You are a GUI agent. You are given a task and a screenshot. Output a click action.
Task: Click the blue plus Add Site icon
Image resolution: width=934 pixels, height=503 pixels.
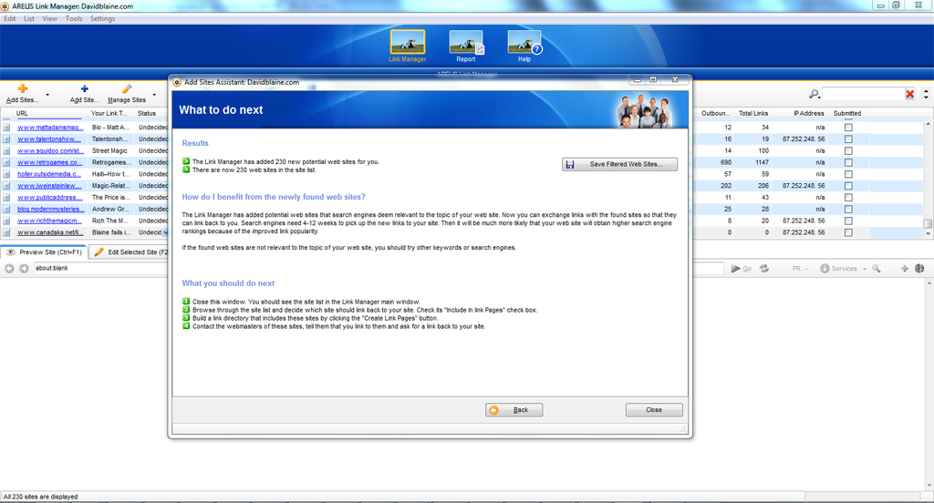[x=85, y=88]
